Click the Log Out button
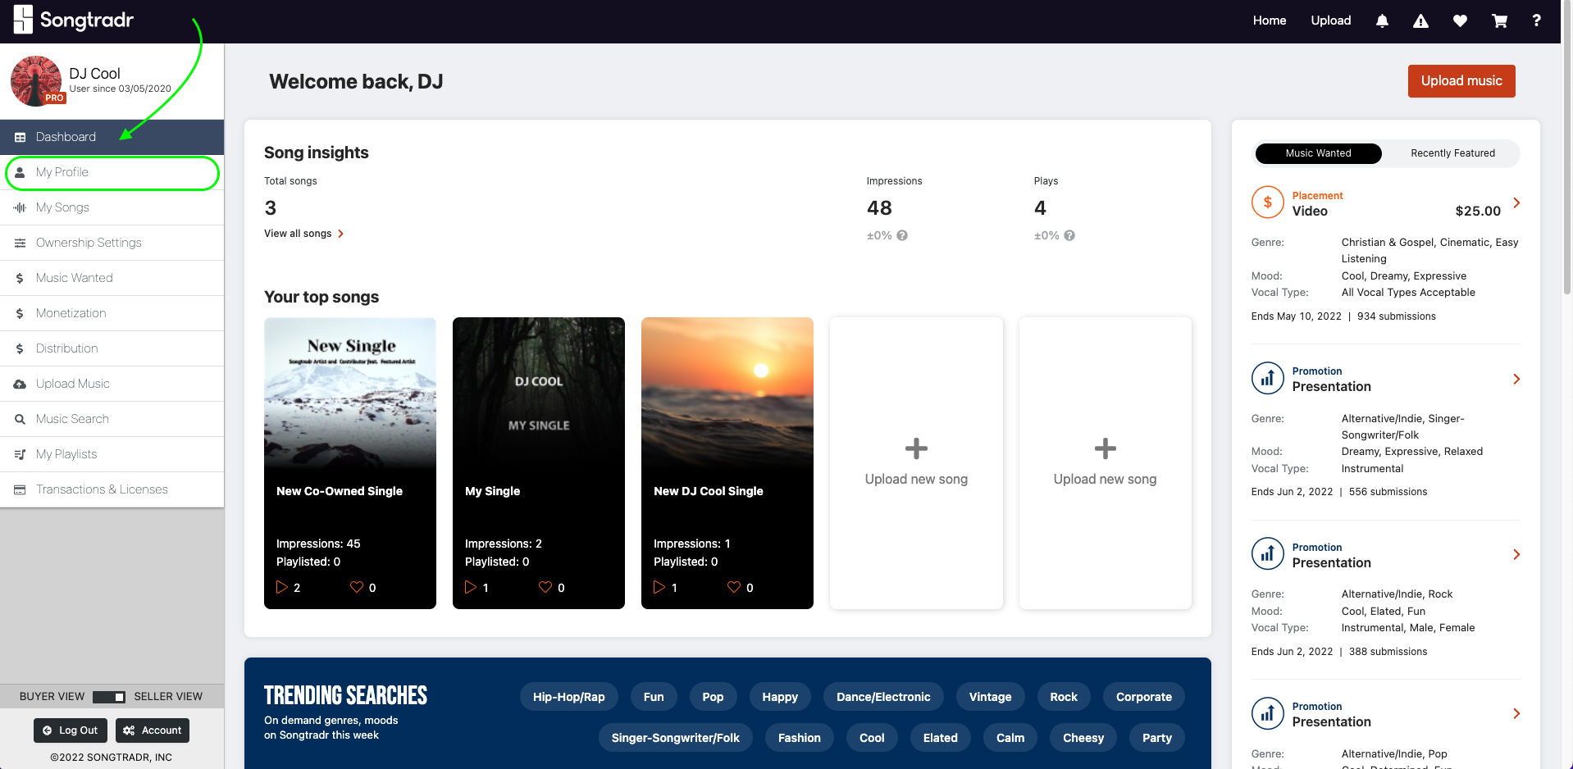Screen dimensions: 1573x769 pyautogui.click(x=71, y=730)
